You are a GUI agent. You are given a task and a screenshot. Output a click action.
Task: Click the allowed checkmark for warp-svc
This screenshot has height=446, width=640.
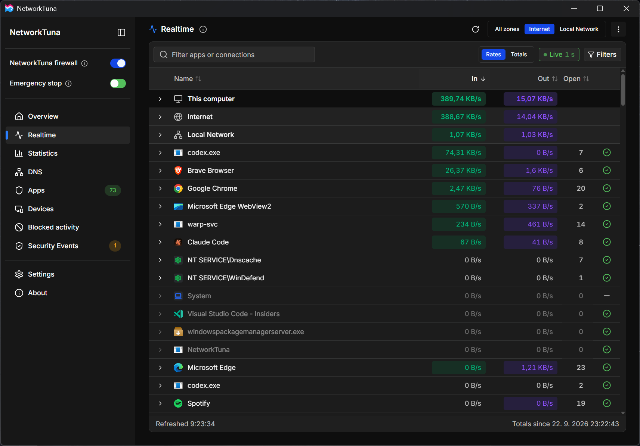(607, 224)
